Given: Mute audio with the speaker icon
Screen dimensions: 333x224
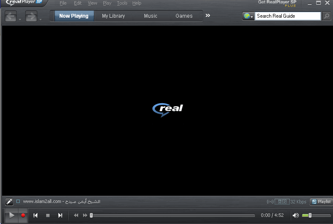Looking at the screenshot, I should point(295,216).
